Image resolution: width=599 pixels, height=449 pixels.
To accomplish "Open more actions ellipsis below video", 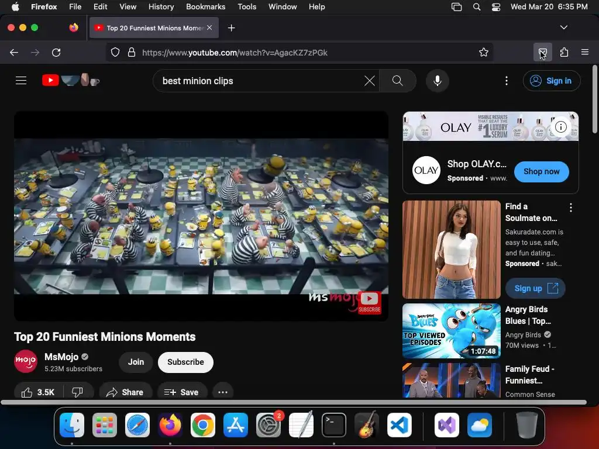I will click(x=223, y=392).
